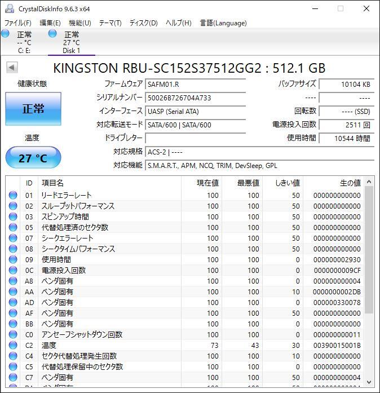Viewport: 380px width, 393px height.
Task: Click the Disk 1 status orb
Action: (x=52, y=34)
